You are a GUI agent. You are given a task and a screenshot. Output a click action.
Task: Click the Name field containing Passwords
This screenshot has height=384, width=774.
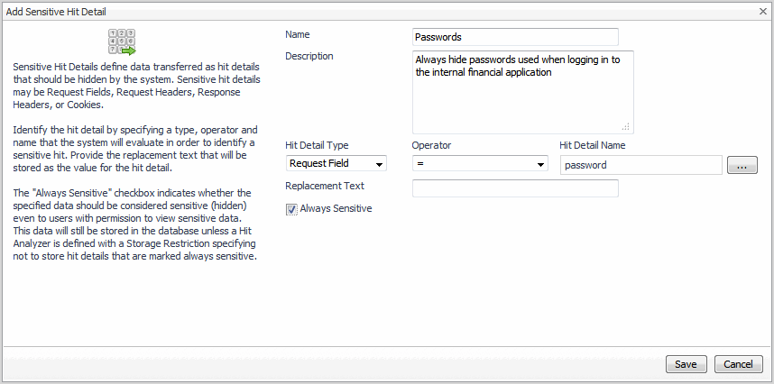(514, 37)
